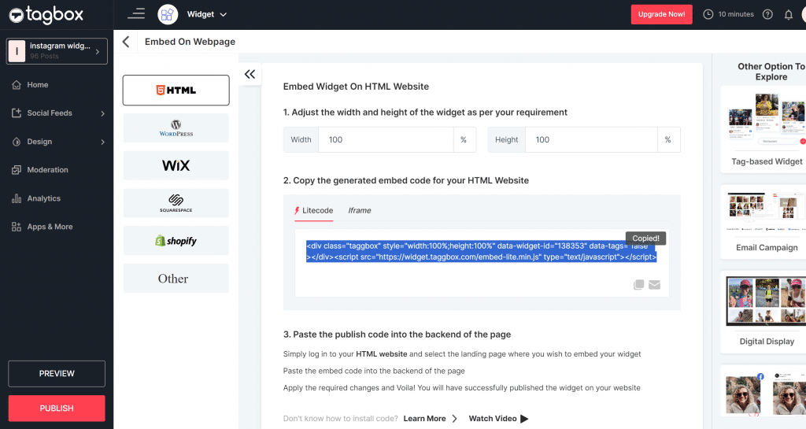
Task: Choose the Shopify platform option
Action: [x=176, y=241]
